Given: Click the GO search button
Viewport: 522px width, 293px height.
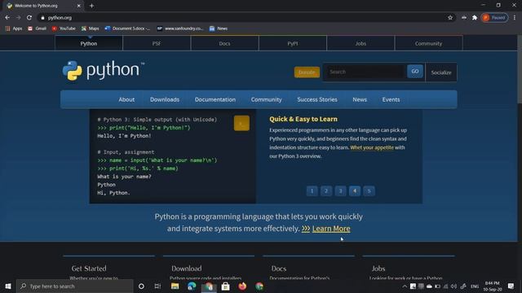Looking at the screenshot, I should point(415,72).
